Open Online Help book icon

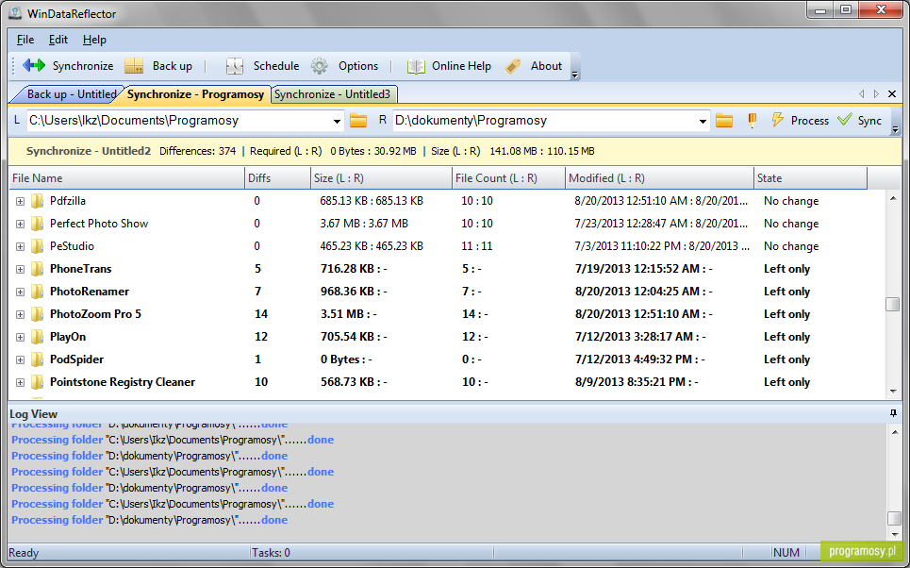[416, 66]
